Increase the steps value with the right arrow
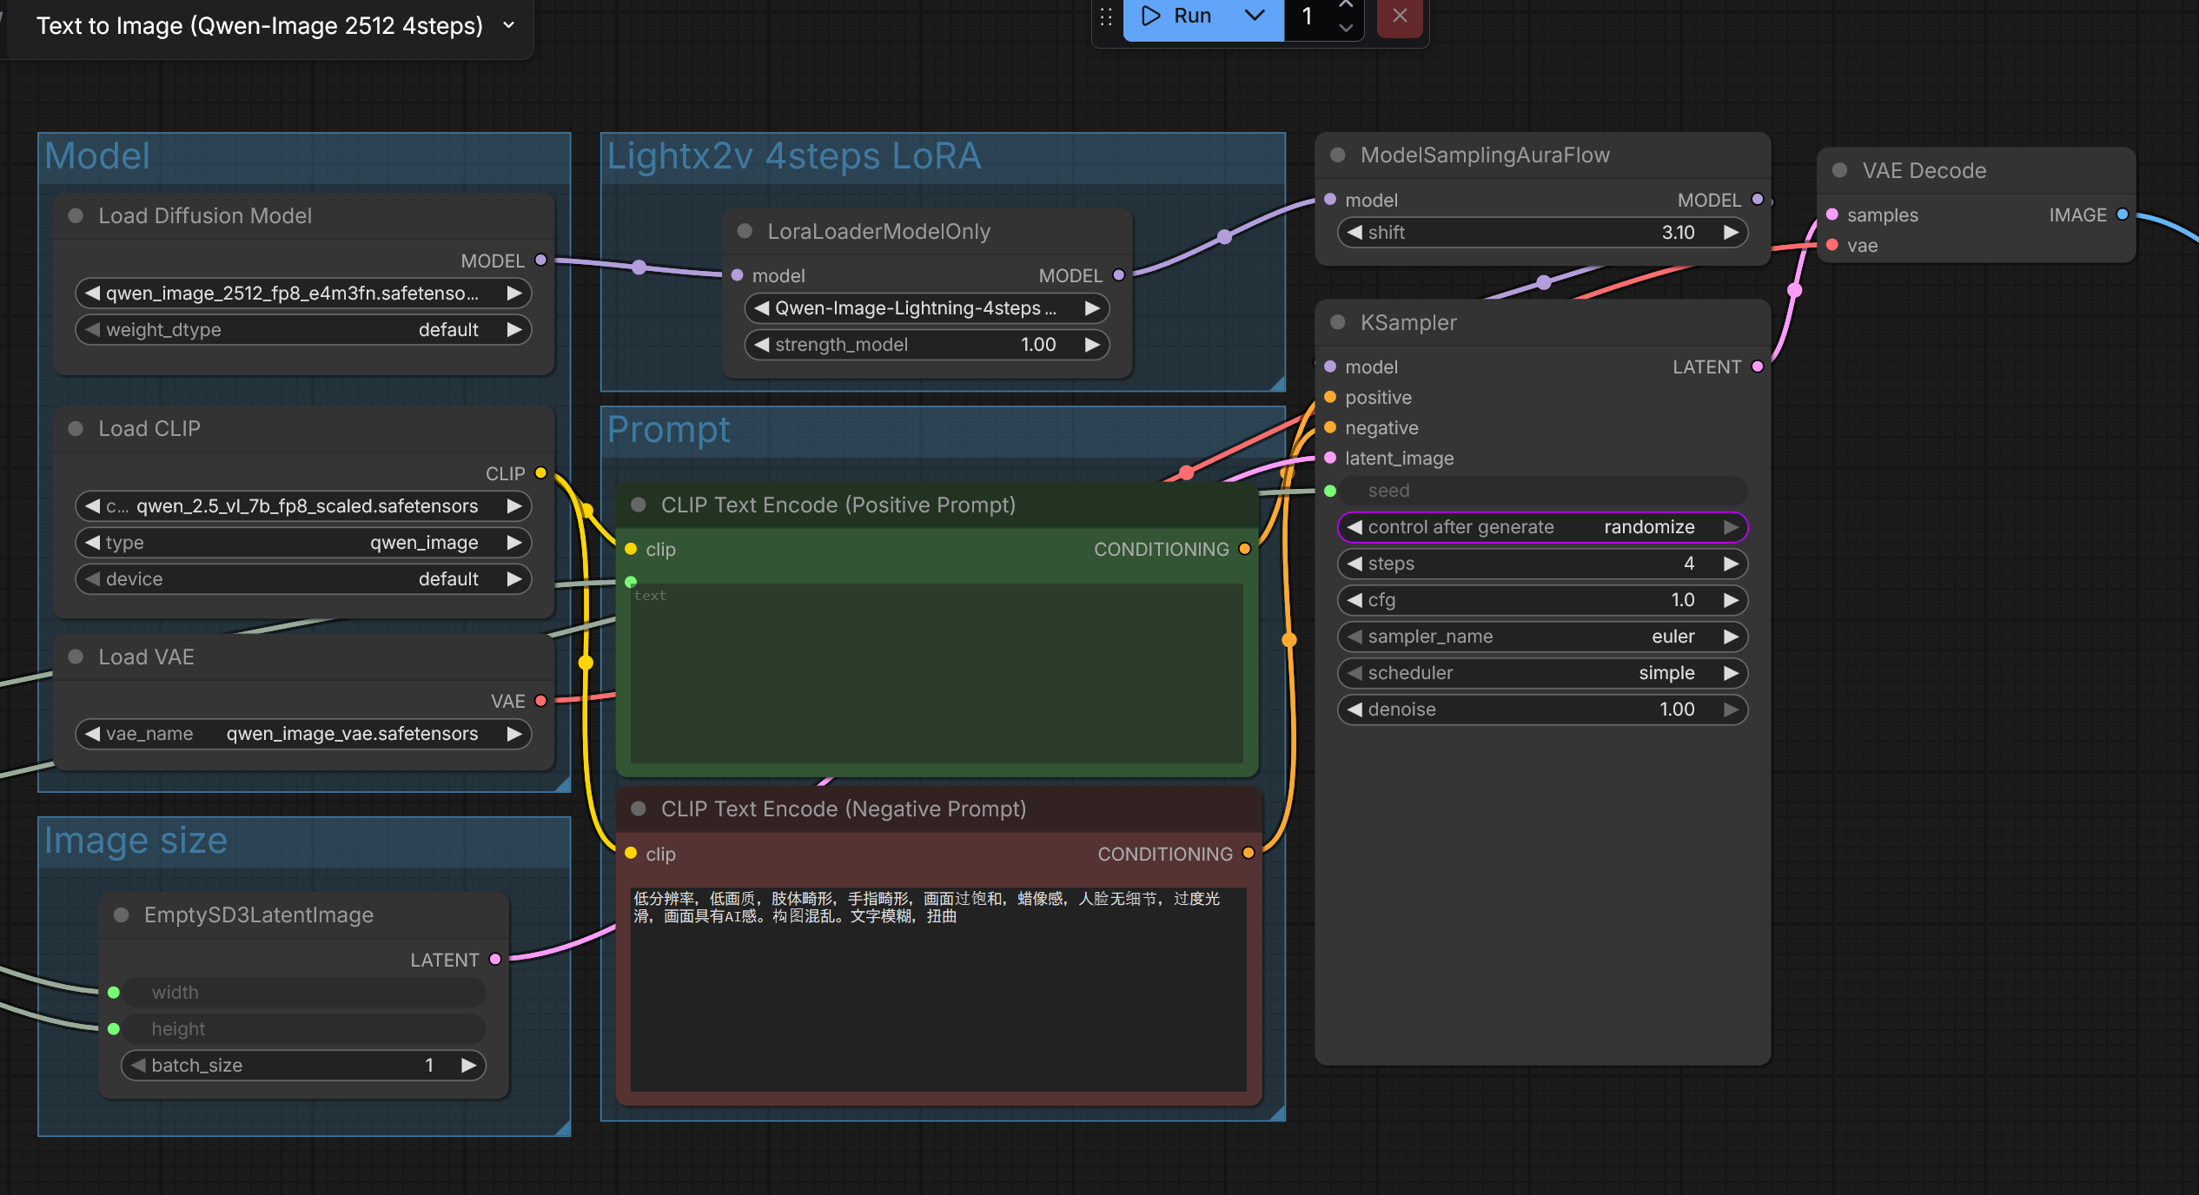Viewport: 2199px width, 1195px height. pyautogui.click(x=1731, y=564)
